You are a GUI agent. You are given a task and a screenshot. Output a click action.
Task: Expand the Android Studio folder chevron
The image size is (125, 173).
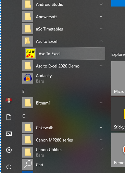(101, 4)
